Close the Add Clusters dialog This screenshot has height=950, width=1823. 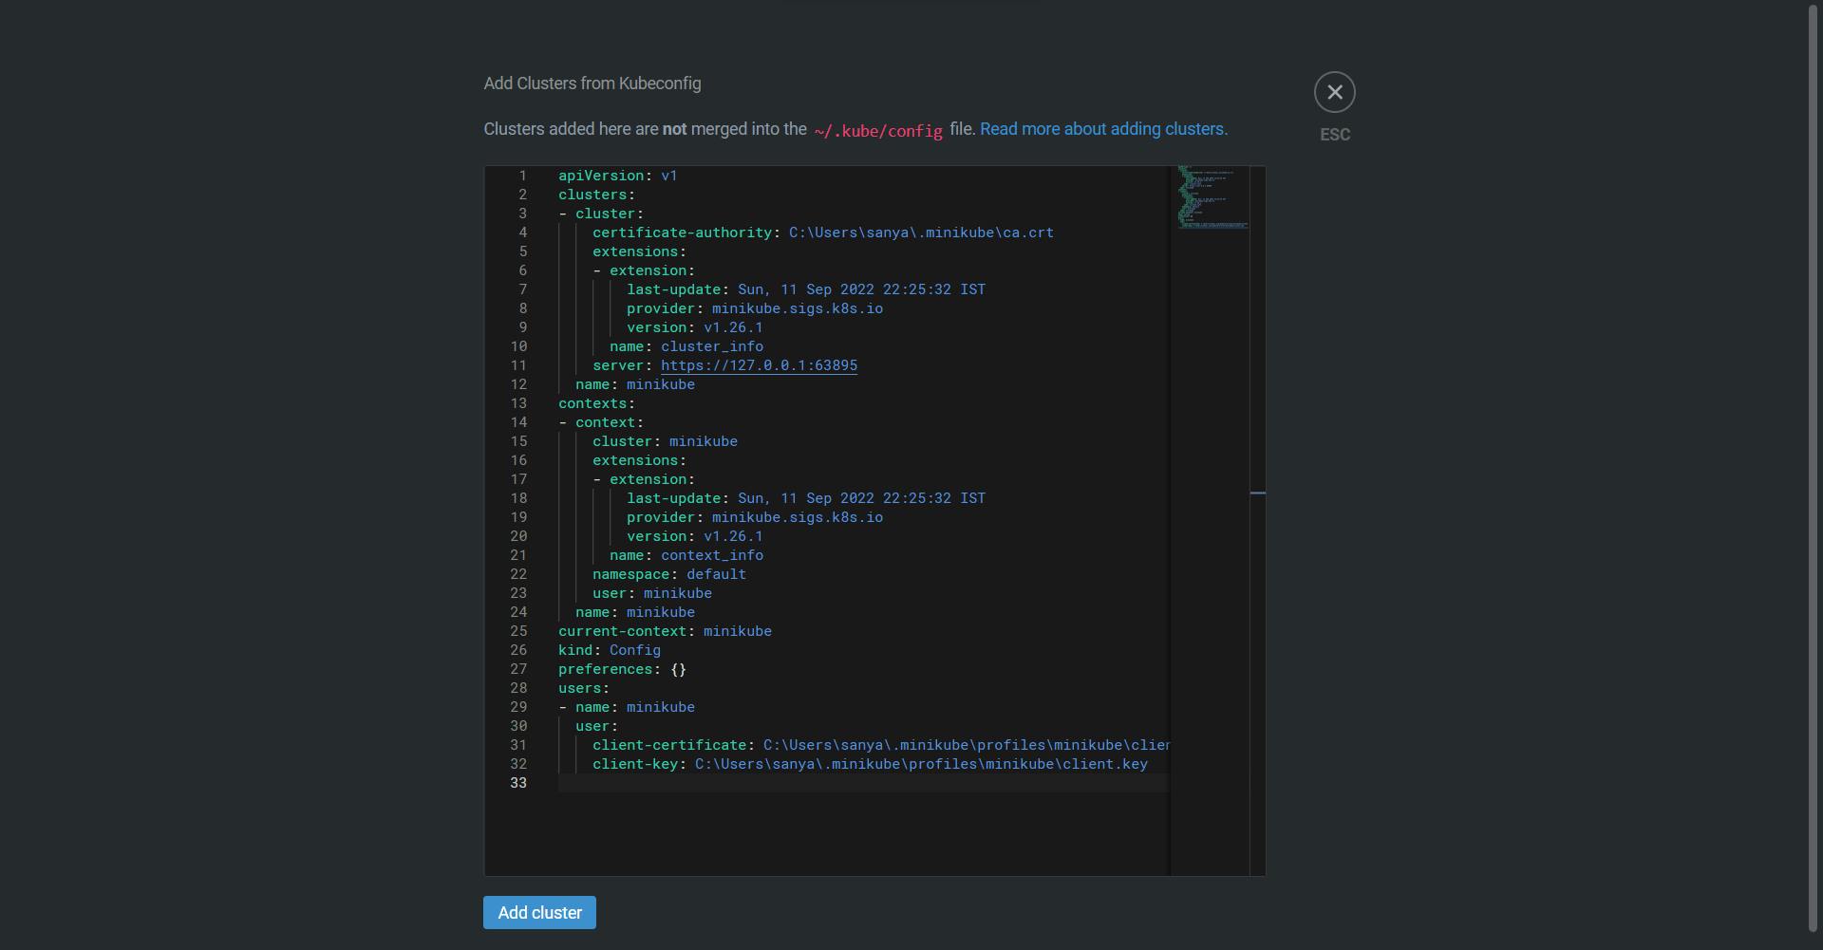(x=1334, y=92)
